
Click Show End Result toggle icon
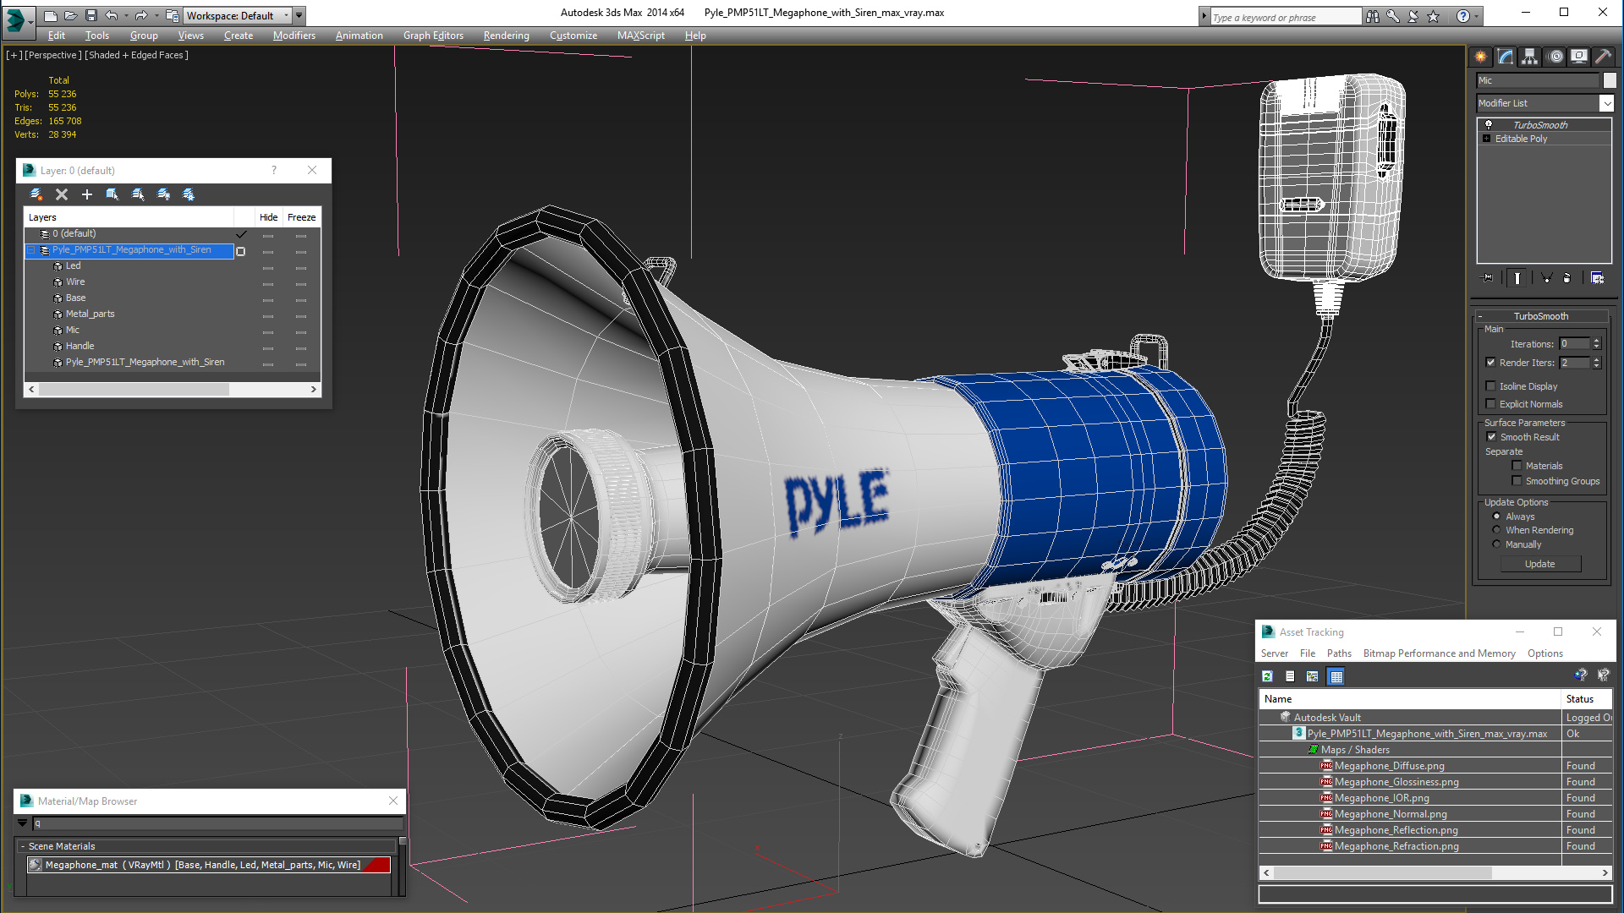(1517, 277)
